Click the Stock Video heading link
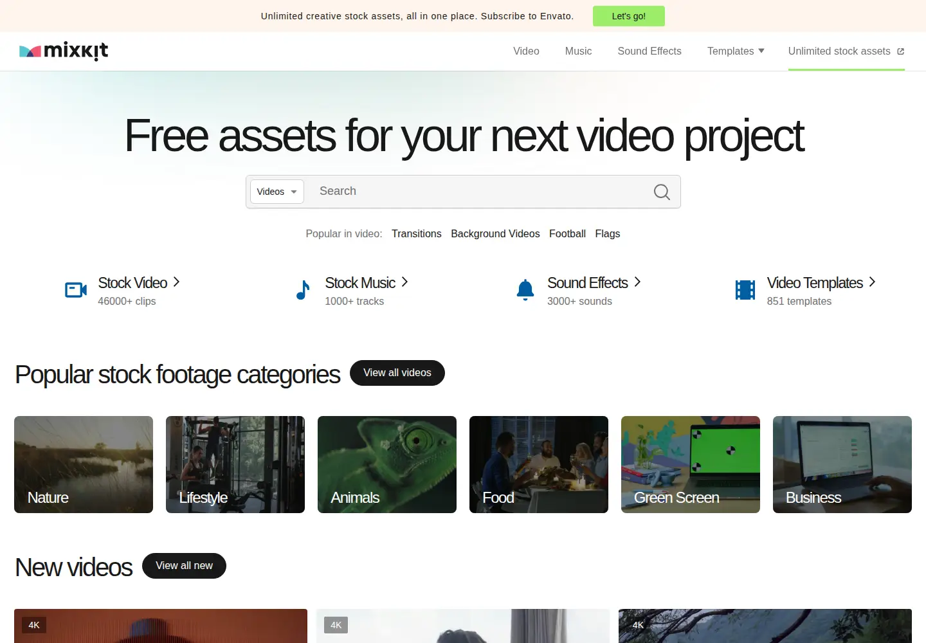Screen dimensions: 926x643 [x=132, y=283]
